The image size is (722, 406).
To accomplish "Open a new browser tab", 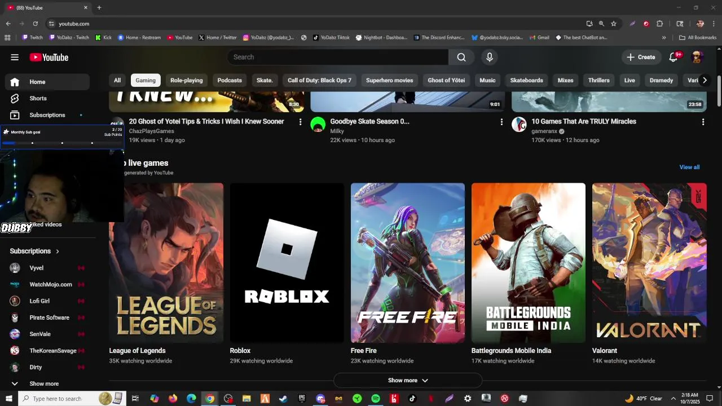I will click(x=99, y=8).
